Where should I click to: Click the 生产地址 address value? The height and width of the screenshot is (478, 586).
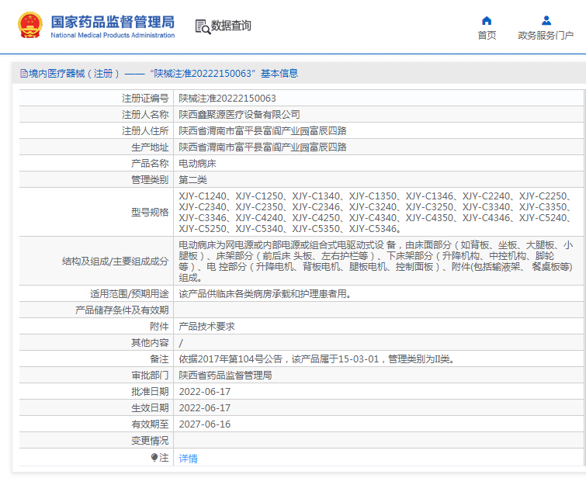point(262,147)
